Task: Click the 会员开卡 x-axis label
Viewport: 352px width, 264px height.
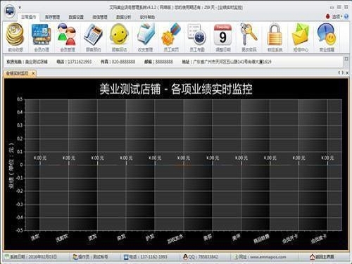Action: [290, 239]
